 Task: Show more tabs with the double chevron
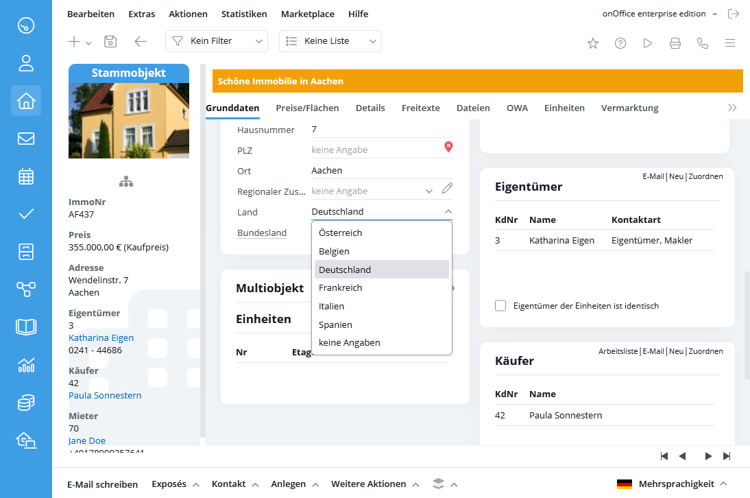click(x=731, y=108)
